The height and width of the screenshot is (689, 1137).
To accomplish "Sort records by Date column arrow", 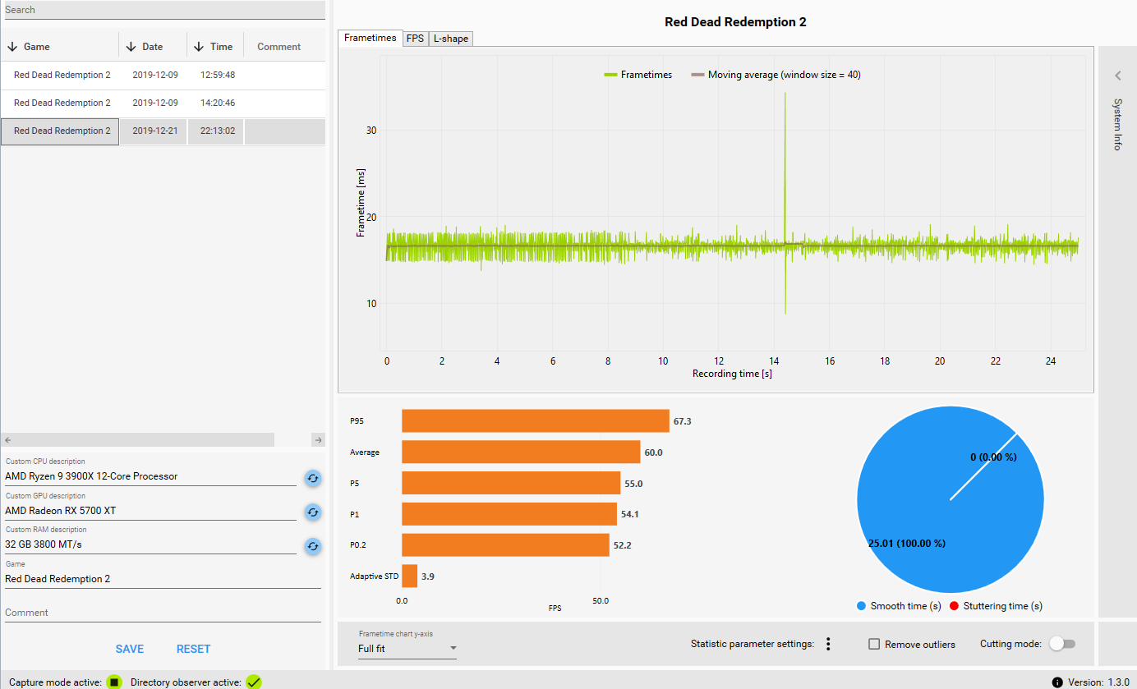I will coord(131,47).
